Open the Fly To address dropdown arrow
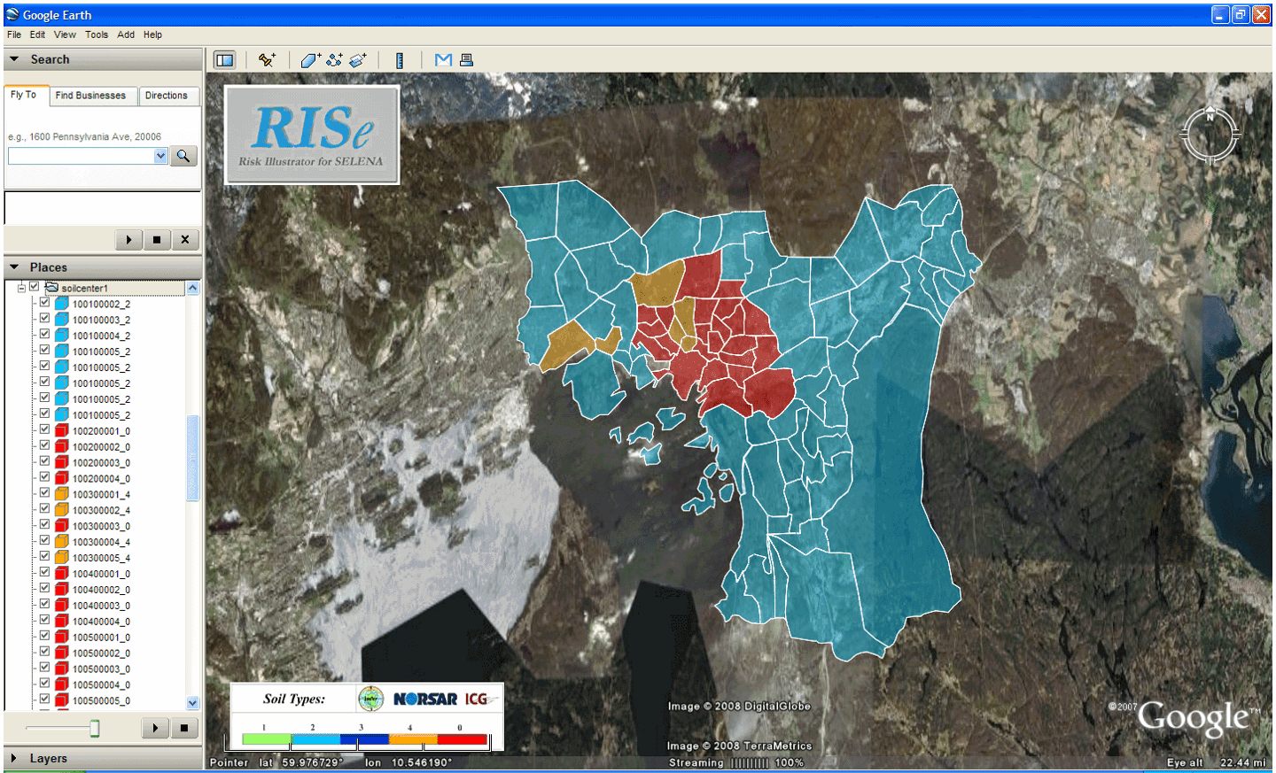Viewport: 1276px width, 773px height. tap(160, 156)
